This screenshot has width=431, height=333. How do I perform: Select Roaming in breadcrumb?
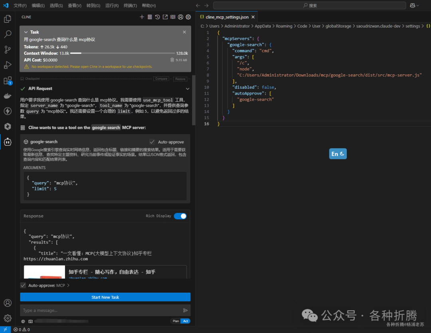pyautogui.click(x=284, y=26)
